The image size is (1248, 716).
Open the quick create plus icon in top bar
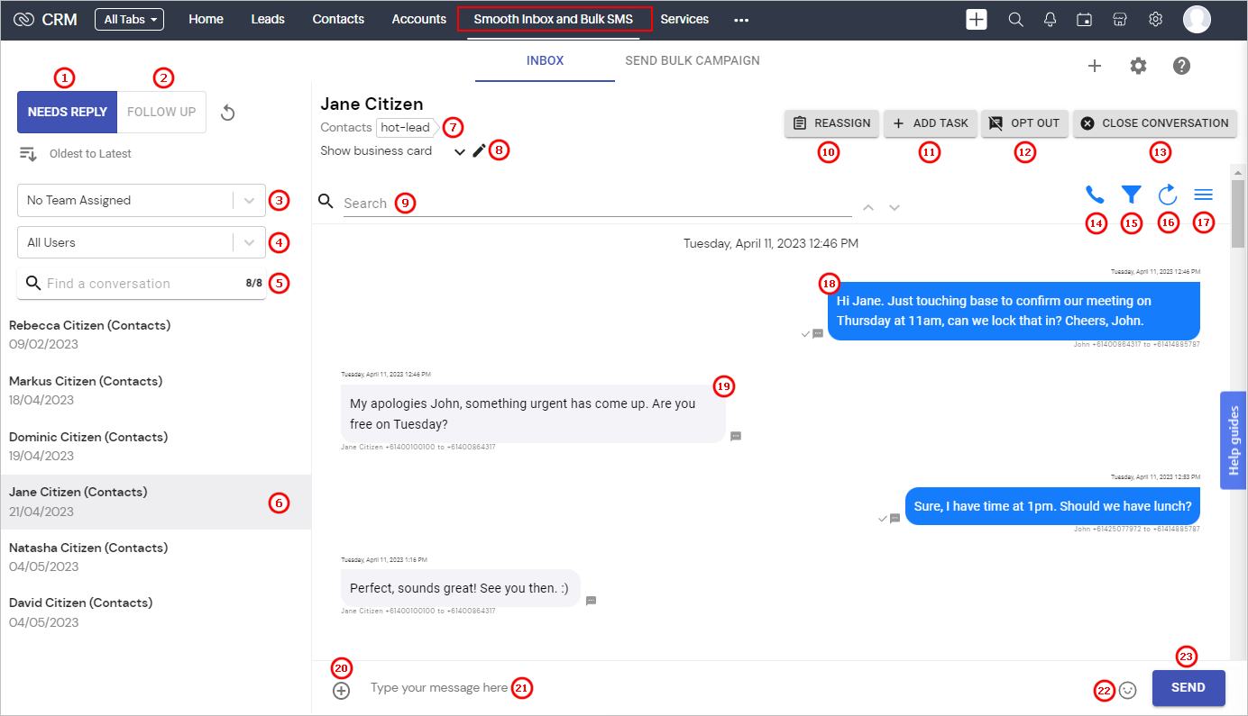click(977, 19)
